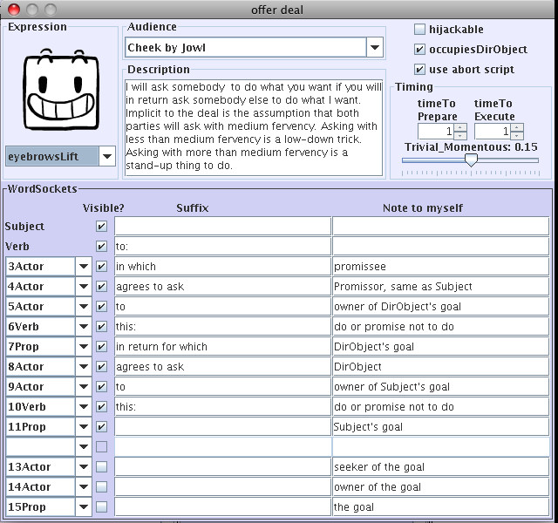This screenshot has width=558, height=523.
Task: Click the red close window button
Action: (11, 9)
